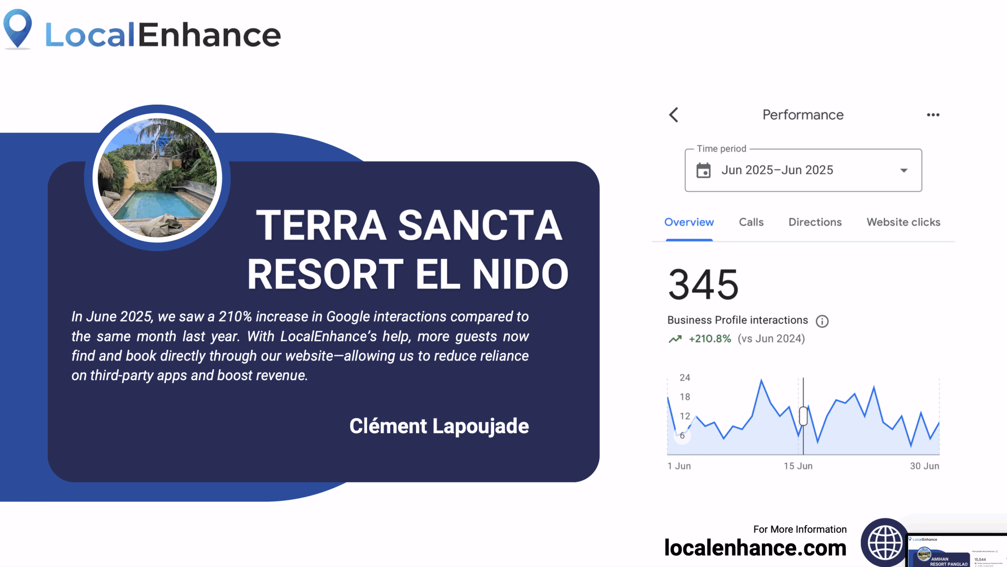
Task: Click the green upward trend arrow icon
Action: tap(675, 338)
